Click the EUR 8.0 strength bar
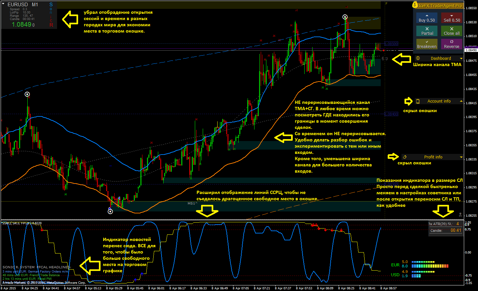The image size is (478, 291). pos(430,266)
